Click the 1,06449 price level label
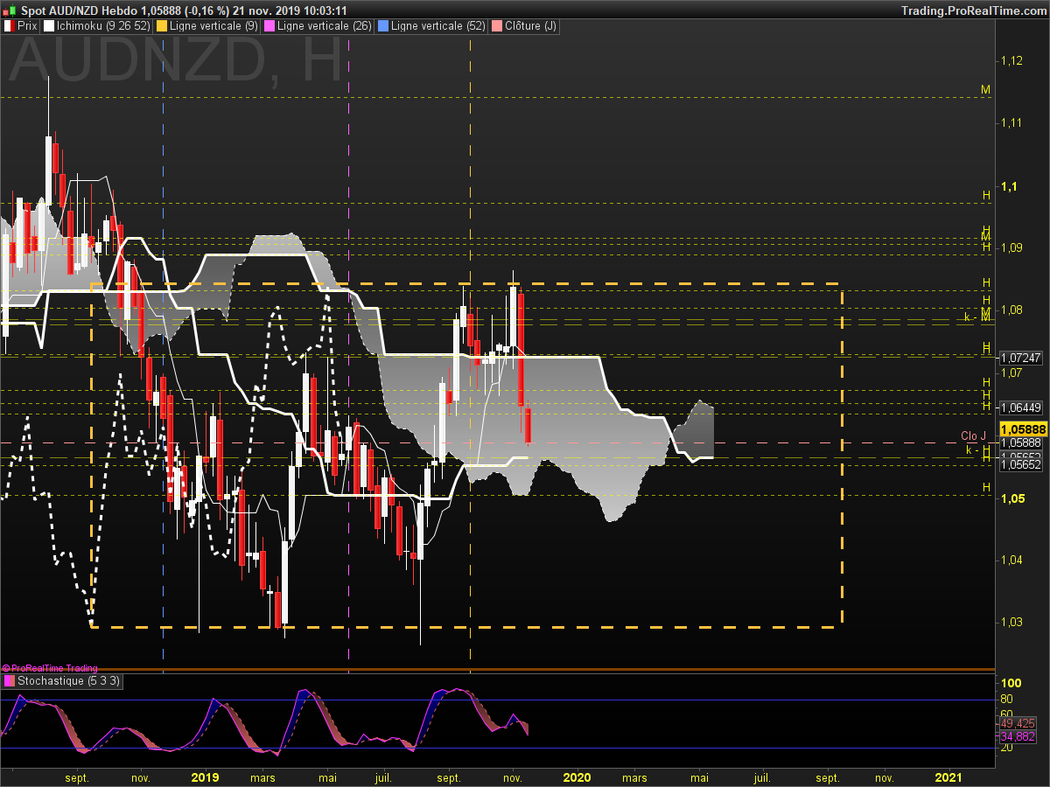 coord(1021,407)
